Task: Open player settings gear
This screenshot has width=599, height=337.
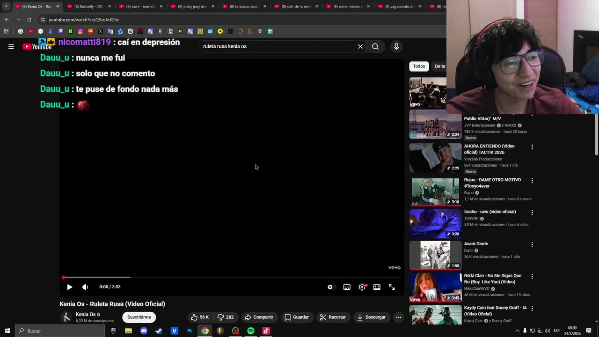Action: coord(362,287)
